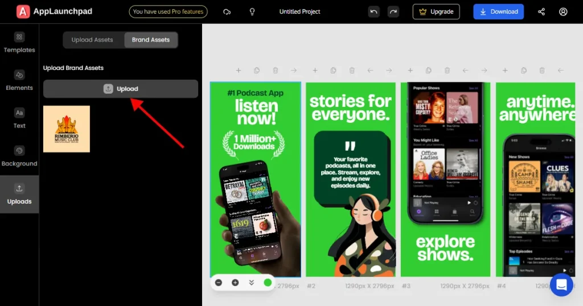Delete the 'stories for everyone' screenshot
Viewport: 583px width, 306px height.
click(352, 70)
